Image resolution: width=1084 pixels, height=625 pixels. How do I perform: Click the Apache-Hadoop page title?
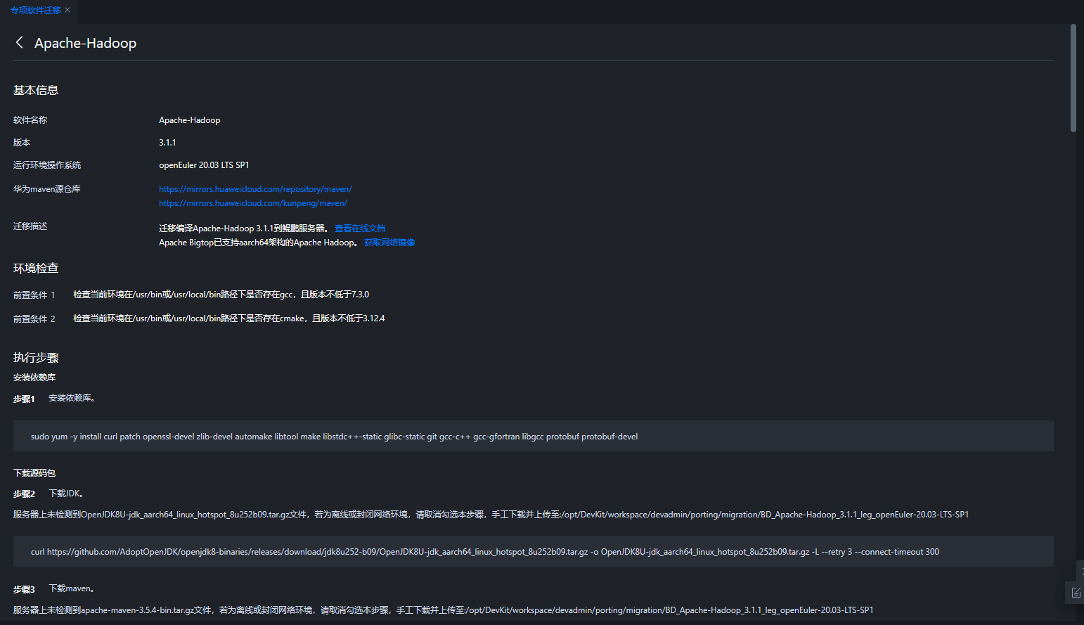point(86,43)
